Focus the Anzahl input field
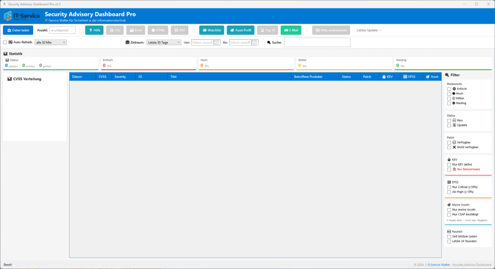 click(x=62, y=30)
